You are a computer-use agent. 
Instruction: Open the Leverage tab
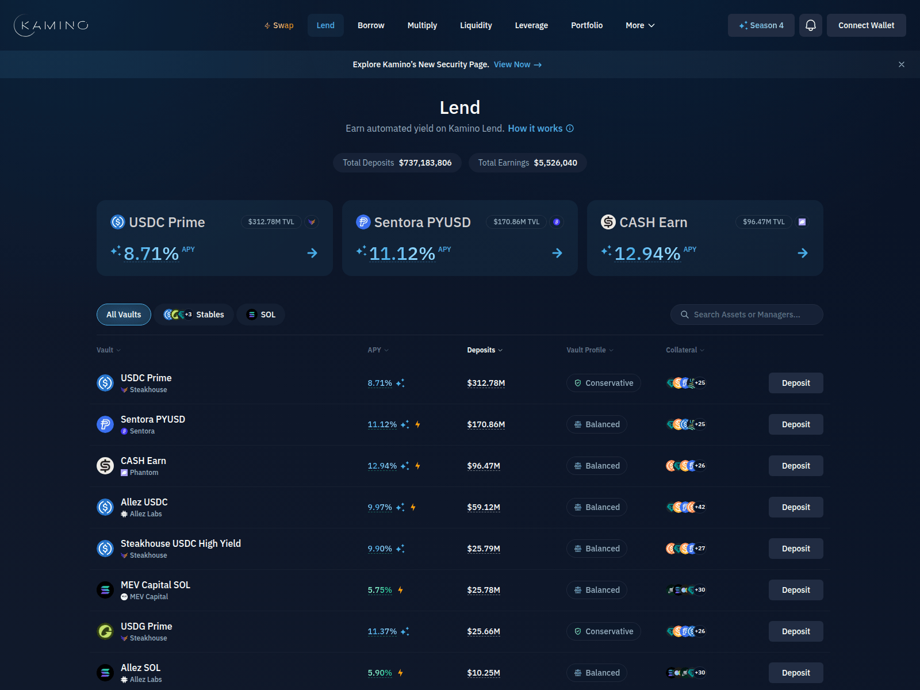531,25
